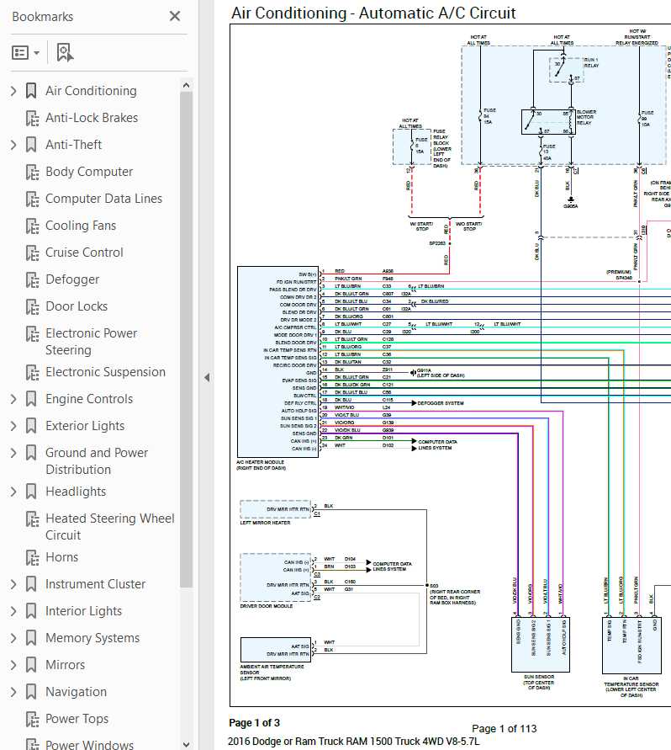Expand Ground and Power Distribution bookmark

click(13, 453)
